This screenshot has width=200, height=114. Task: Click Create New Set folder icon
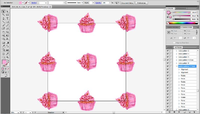click(x=184, y=112)
